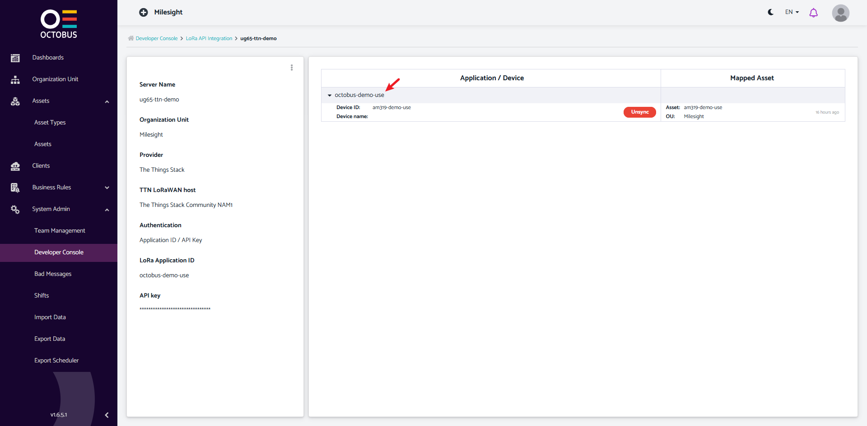Click the Business Rules icon
Screen dimensions: 867x426
[15, 188]
